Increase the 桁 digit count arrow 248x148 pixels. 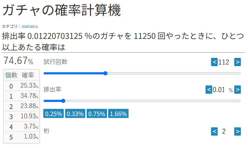pos(238,131)
